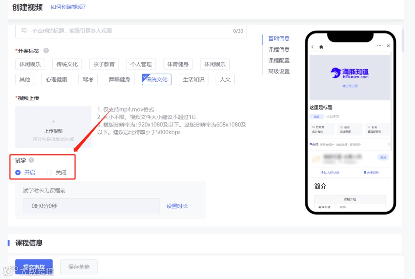Click the 视频 tag in the phone preview
Viewport: 415px width, 279px height.
(x=317, y=117)
